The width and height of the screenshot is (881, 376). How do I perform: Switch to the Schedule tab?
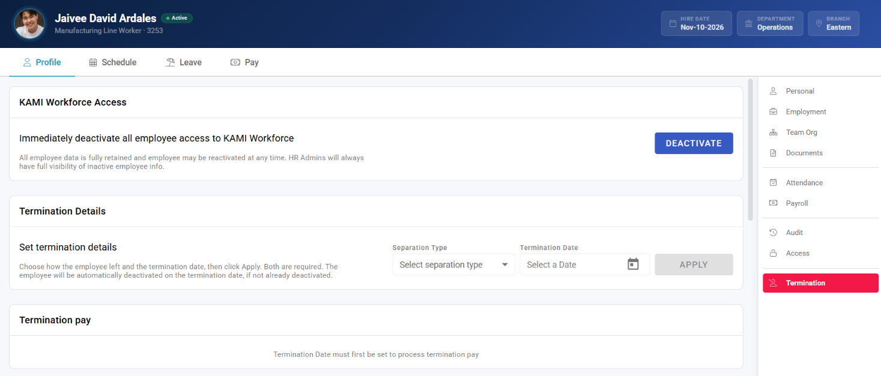(113, 62)
